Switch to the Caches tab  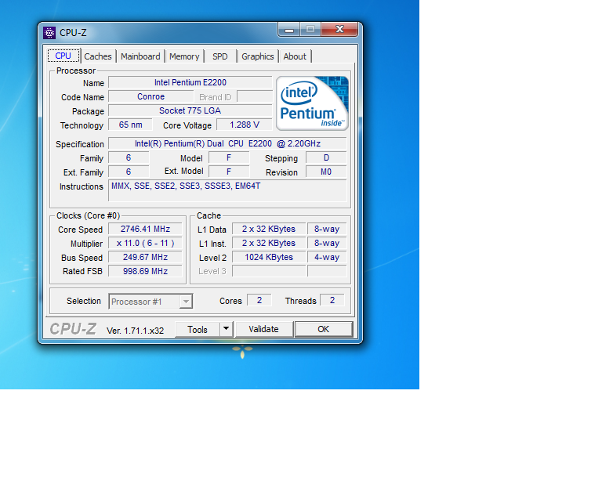[x=98, y=56]
